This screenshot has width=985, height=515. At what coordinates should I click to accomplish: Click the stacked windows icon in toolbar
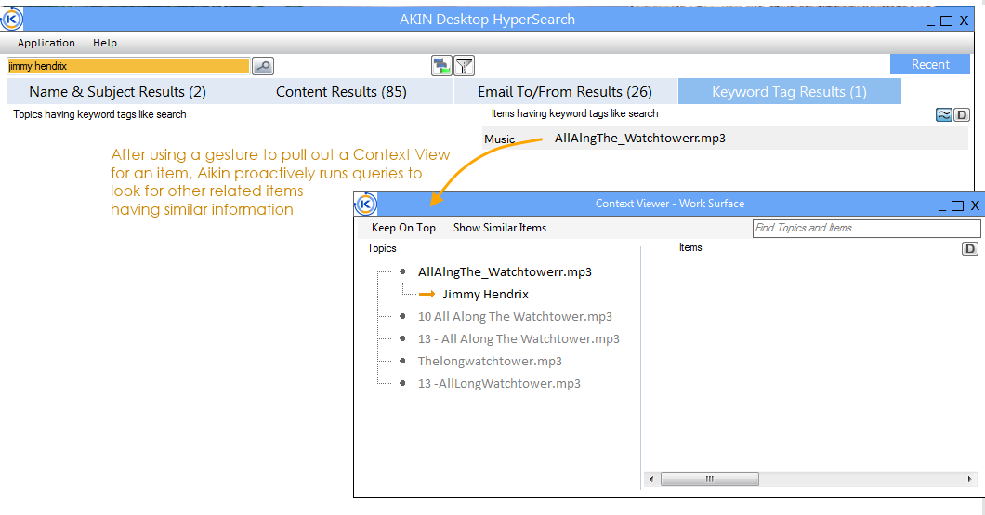click(x=441, y=65)
